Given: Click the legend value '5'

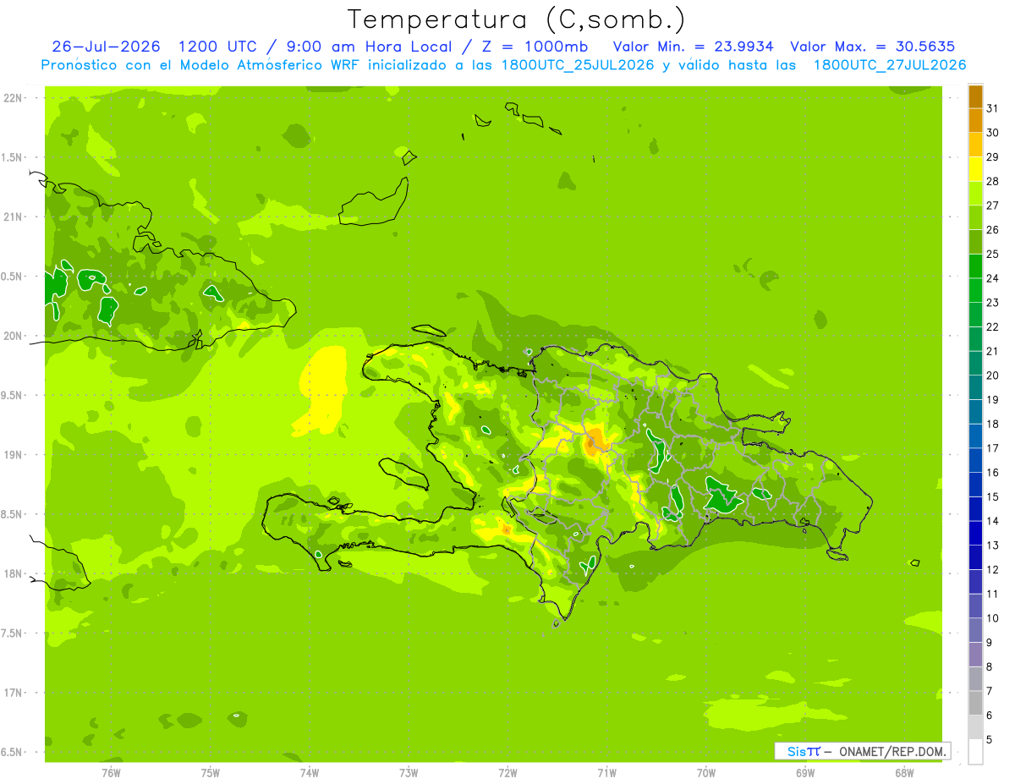Looking at the screenshot, I should point(990,740).
